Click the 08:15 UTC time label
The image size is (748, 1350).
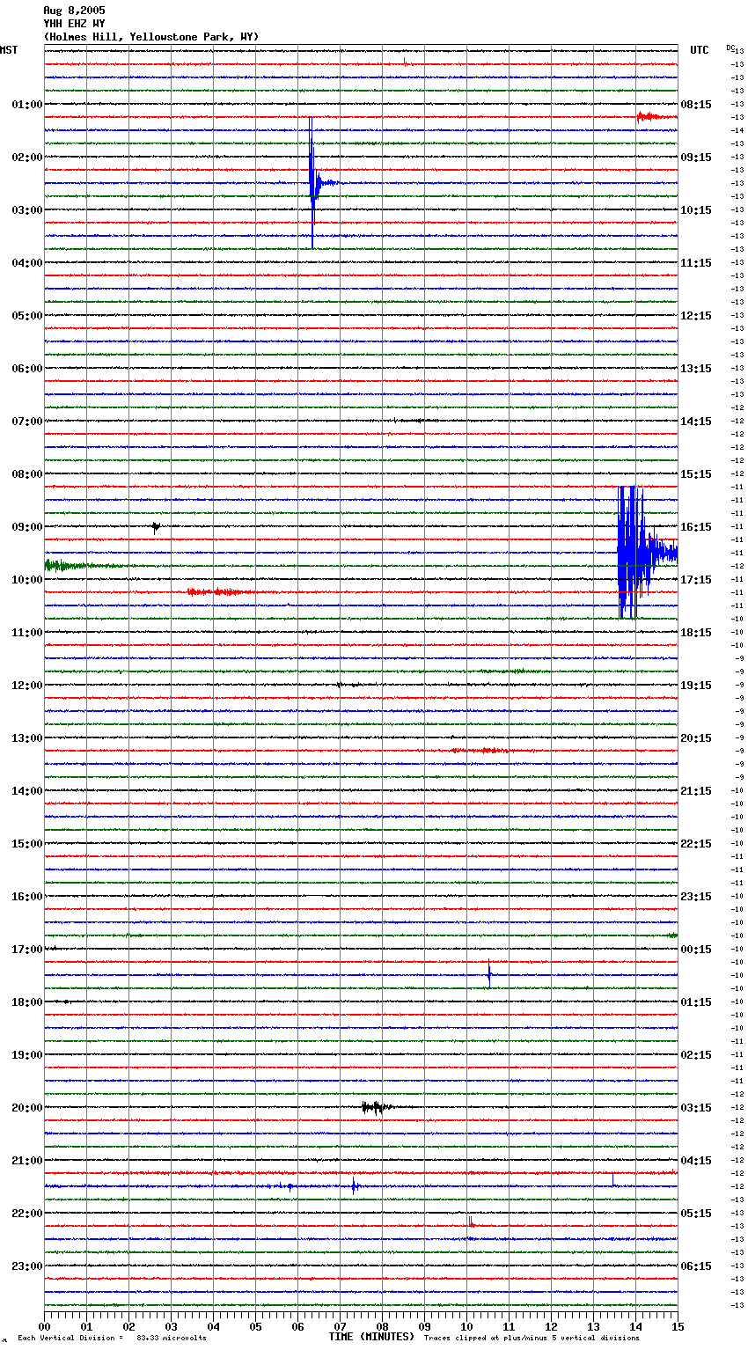696,105
